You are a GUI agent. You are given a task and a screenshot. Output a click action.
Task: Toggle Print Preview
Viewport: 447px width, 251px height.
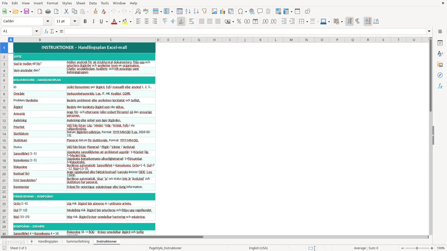(56, 12)
